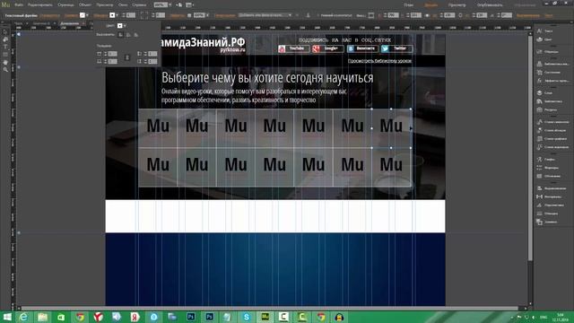The width and height of the screenshot is (574, 323).
Task: Click the Windows Start button
Action: click(7, 317)
